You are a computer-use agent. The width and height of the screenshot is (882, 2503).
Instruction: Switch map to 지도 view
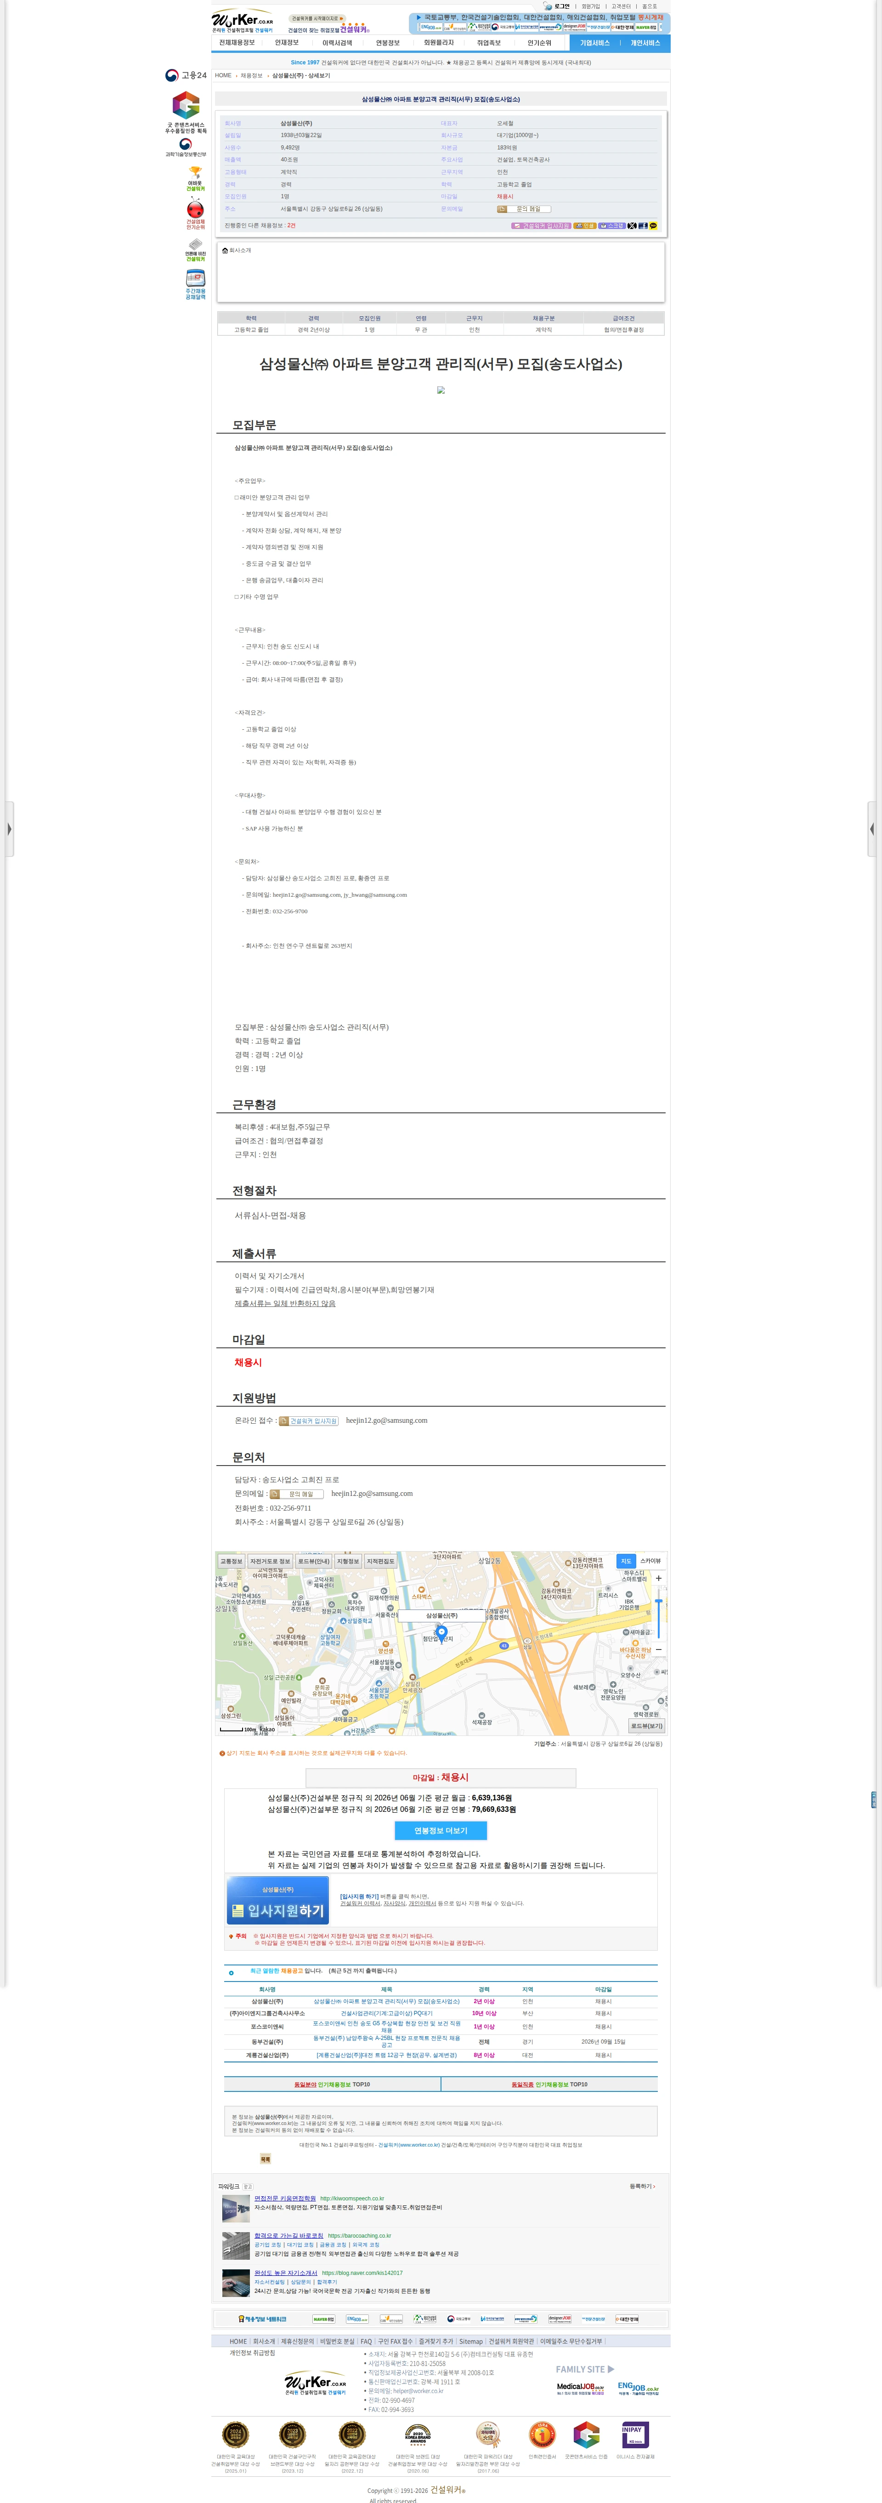[x=626, y=1562]
